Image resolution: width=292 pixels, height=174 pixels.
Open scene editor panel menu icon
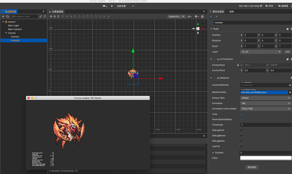pos(204,11)
